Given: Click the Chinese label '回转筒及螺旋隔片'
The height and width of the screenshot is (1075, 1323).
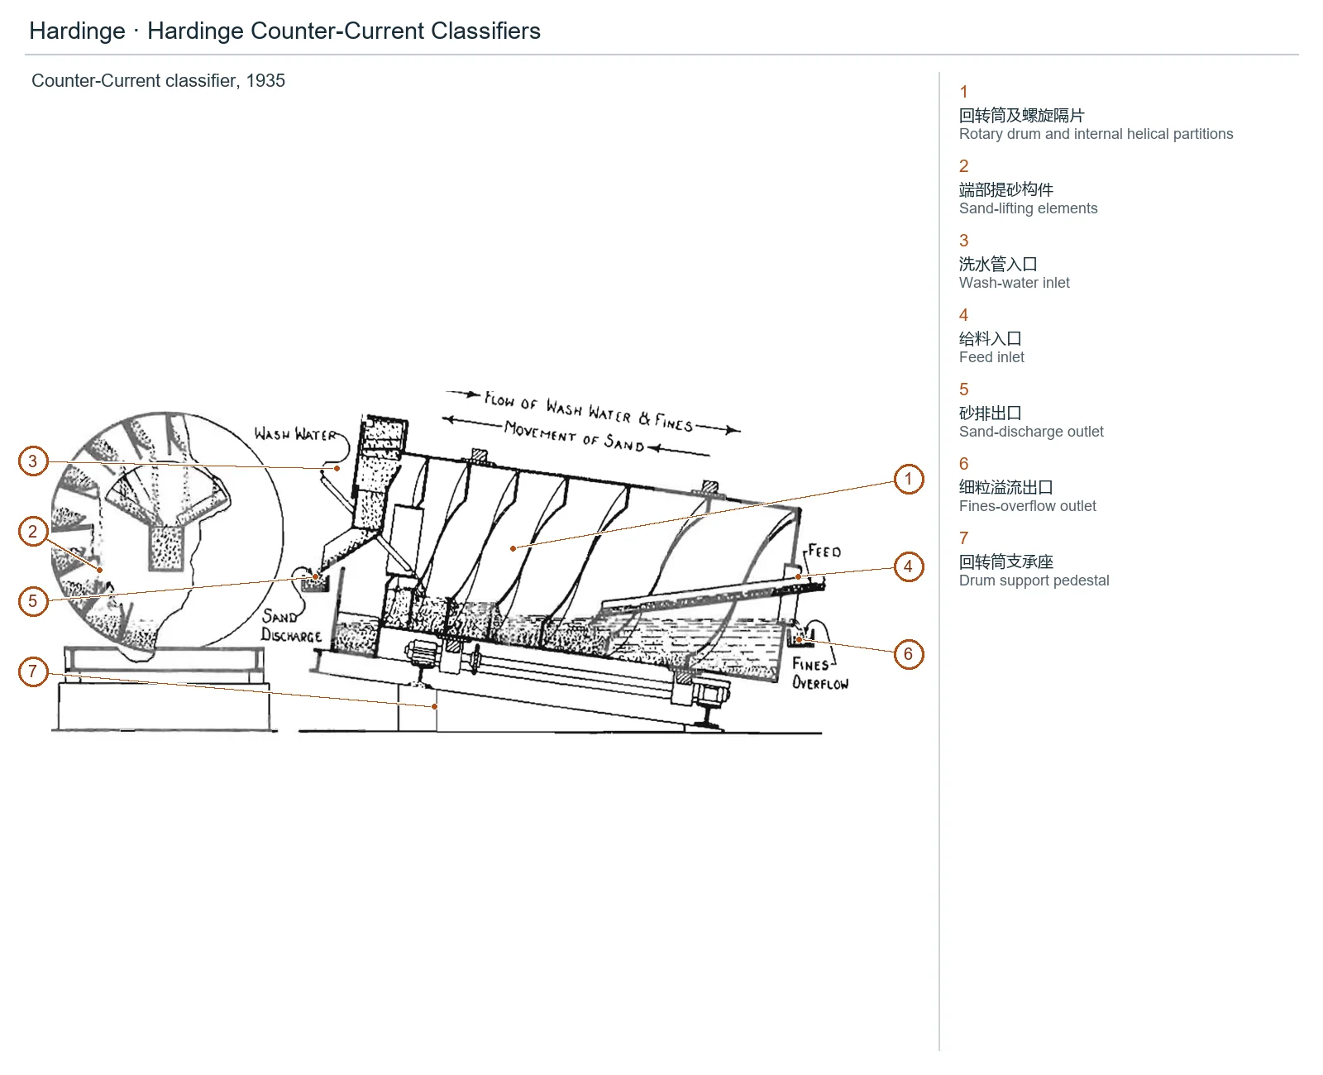Looking at the screenshot, I should 1021,115.
